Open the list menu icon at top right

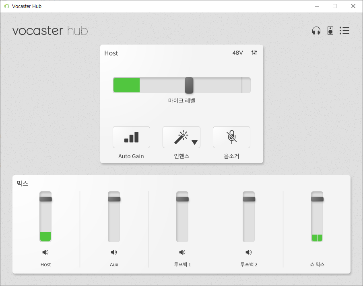click(x=344, y=31)
